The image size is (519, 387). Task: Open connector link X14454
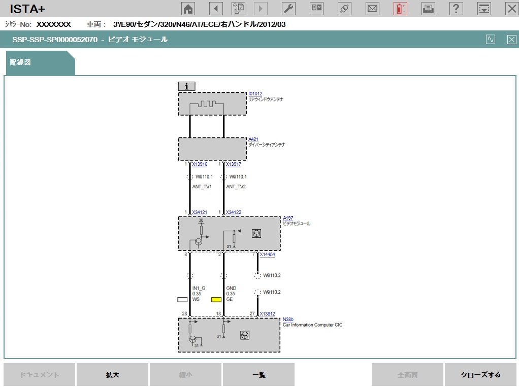pyautogui.click(x=267, y=255)
